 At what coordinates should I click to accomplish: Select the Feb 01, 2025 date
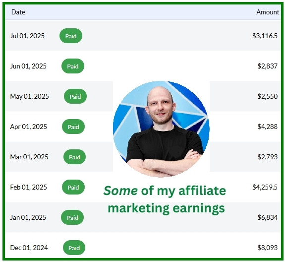coord(29,187)
